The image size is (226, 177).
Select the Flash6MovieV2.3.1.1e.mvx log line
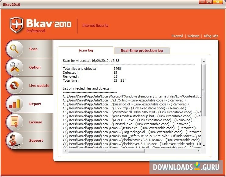click(x=132, y=140)
